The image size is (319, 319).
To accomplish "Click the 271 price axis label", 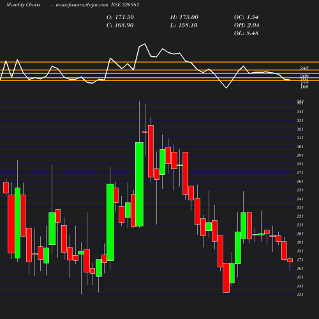I will (x=300, y=173).
